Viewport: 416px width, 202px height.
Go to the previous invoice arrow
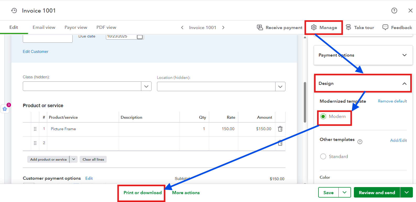click(182, 28)
